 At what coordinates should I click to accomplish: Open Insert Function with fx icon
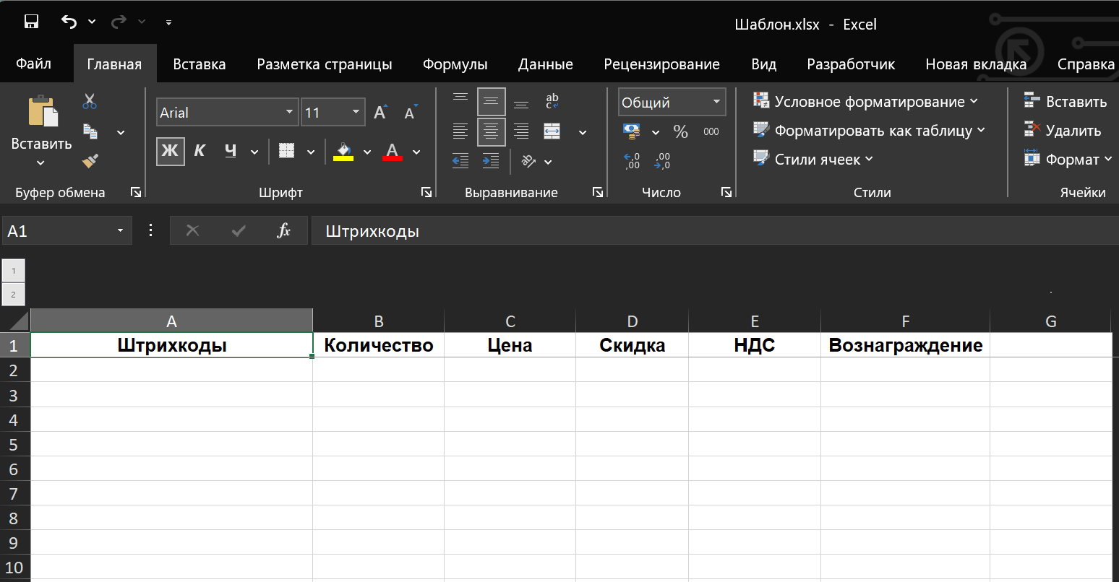[283, 230]
